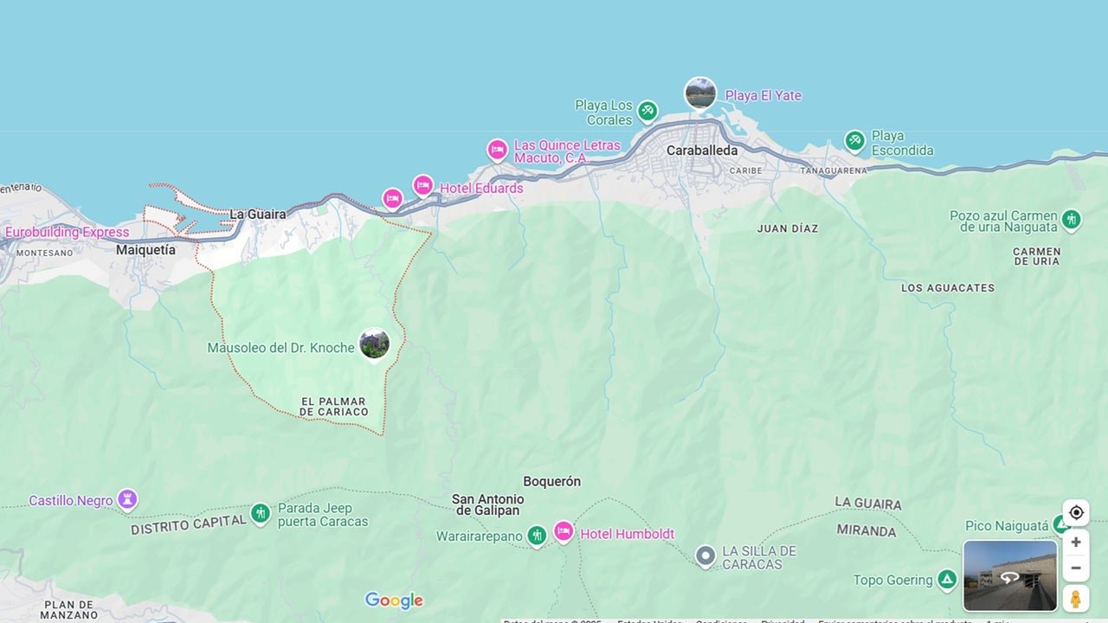Open the Mausoleo del Dr. Knoche photo
Screen dimensions: 1108x623
click(x=374, y=344)
